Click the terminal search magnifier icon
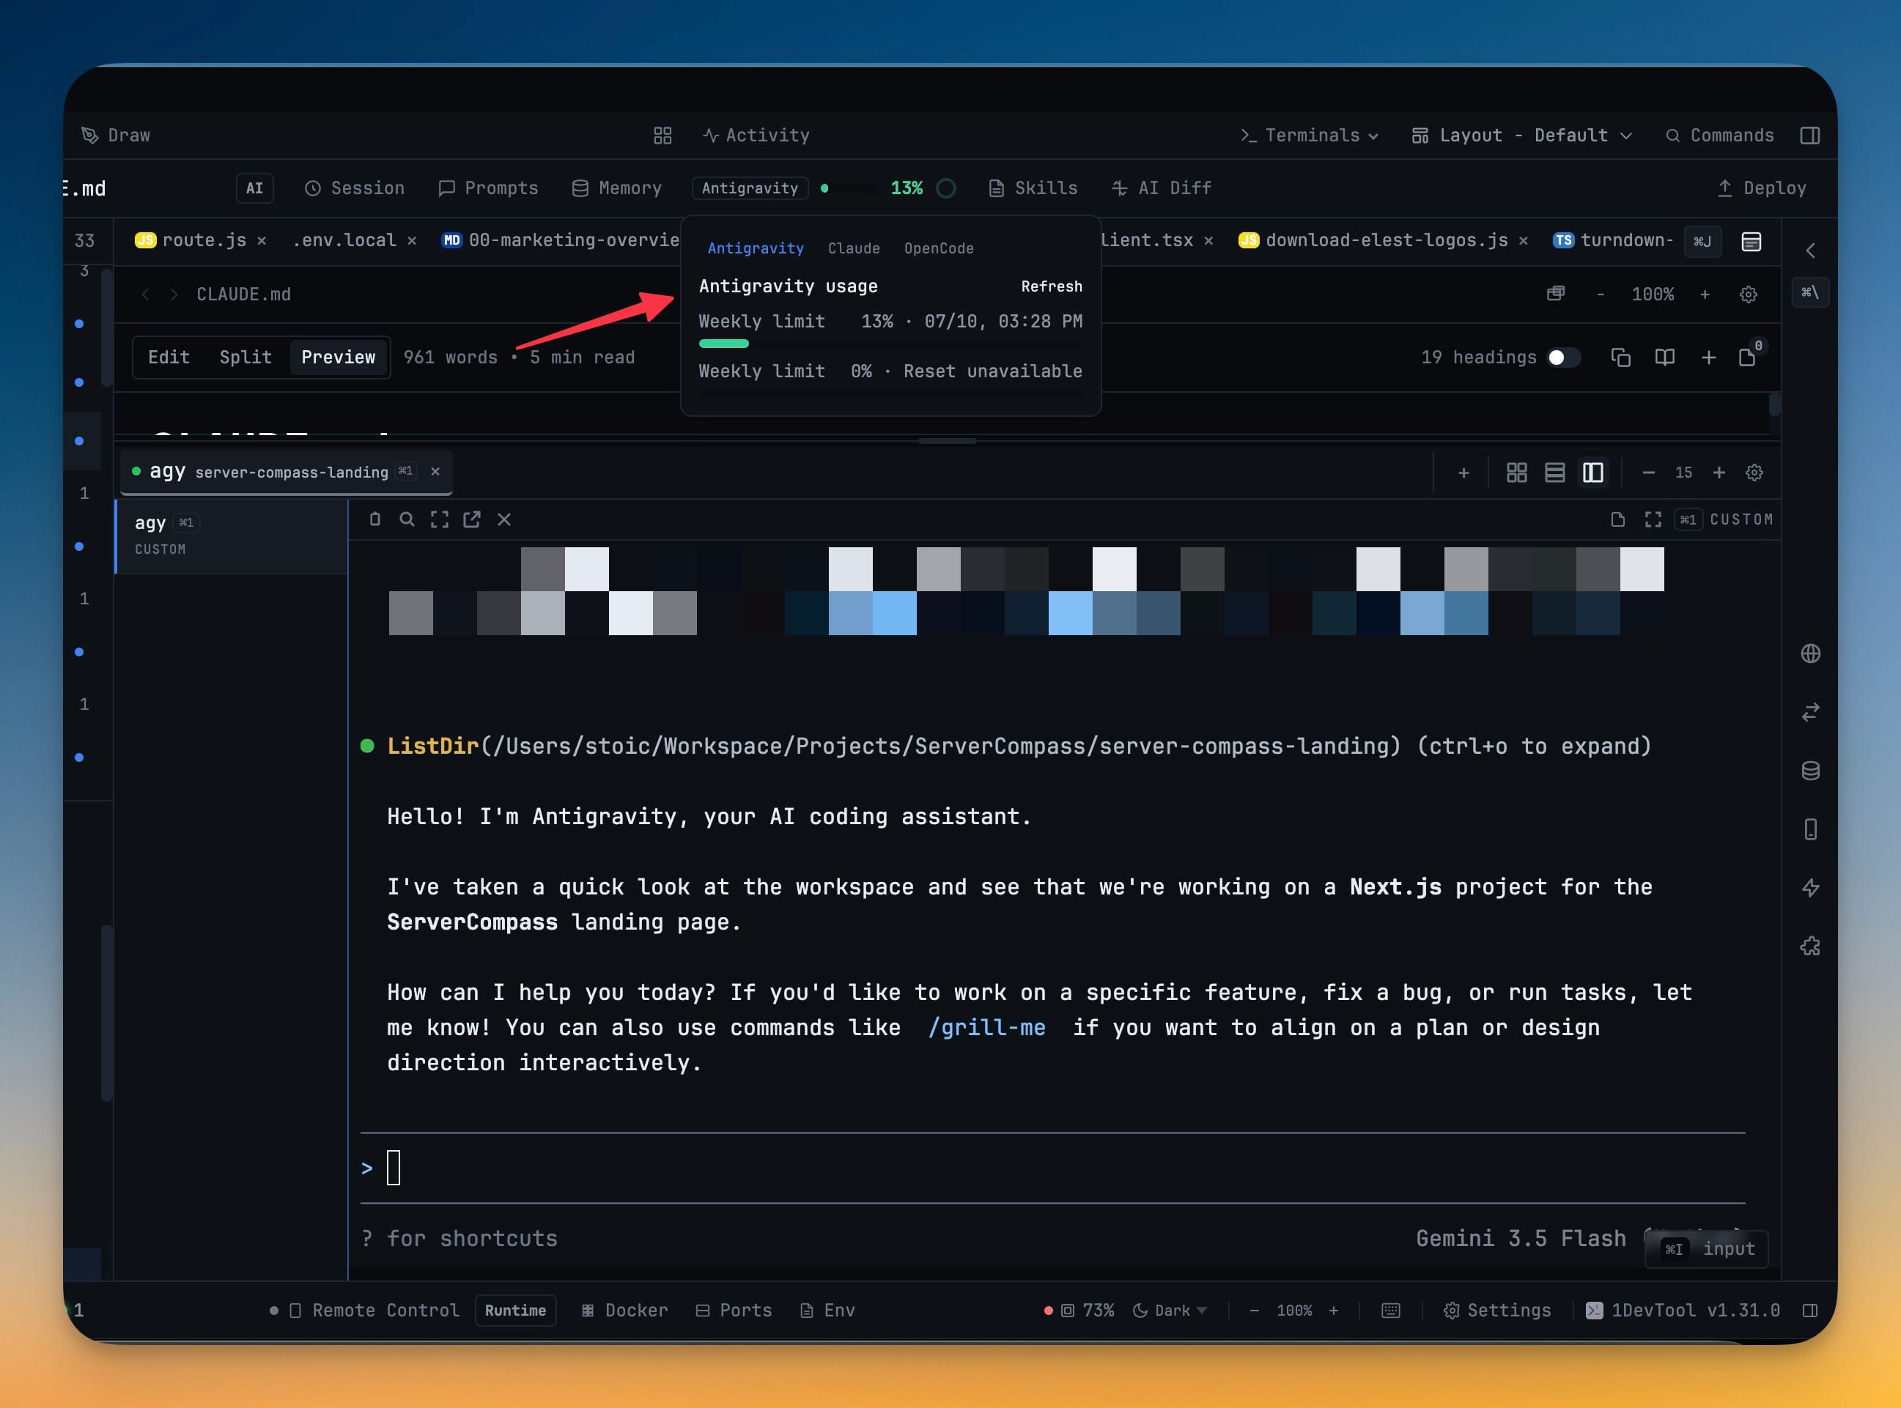 [407, 519]
